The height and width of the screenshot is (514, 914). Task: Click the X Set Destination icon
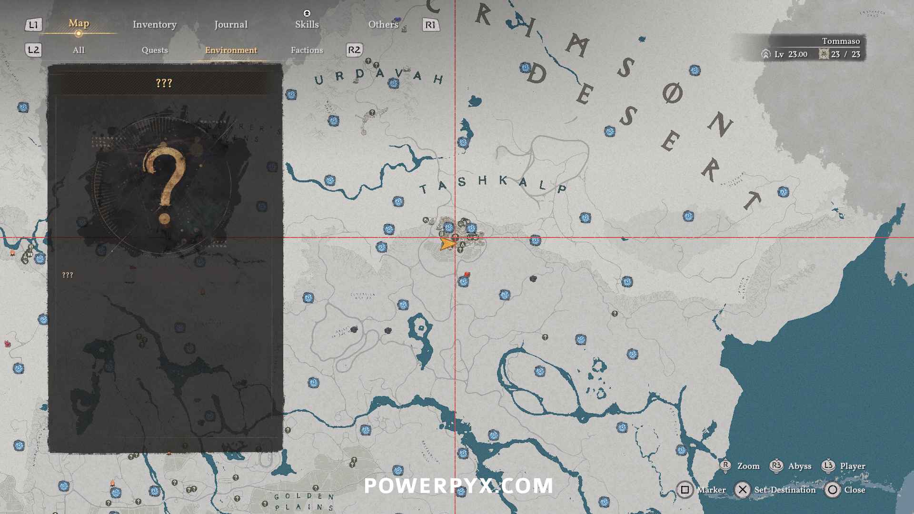point(742,490)
